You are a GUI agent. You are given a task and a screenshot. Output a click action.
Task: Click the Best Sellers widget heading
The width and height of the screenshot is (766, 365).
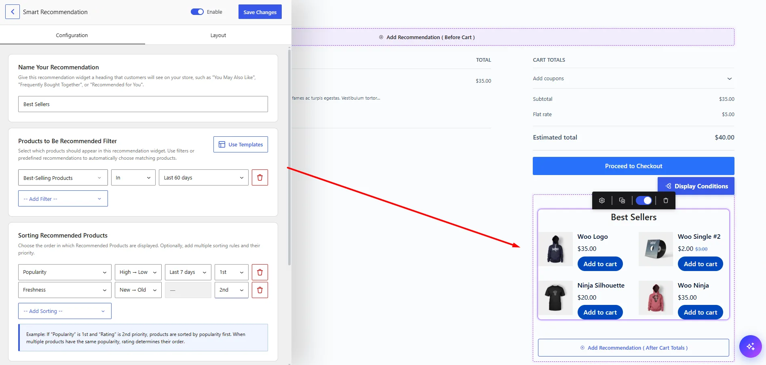coord(633,217)
